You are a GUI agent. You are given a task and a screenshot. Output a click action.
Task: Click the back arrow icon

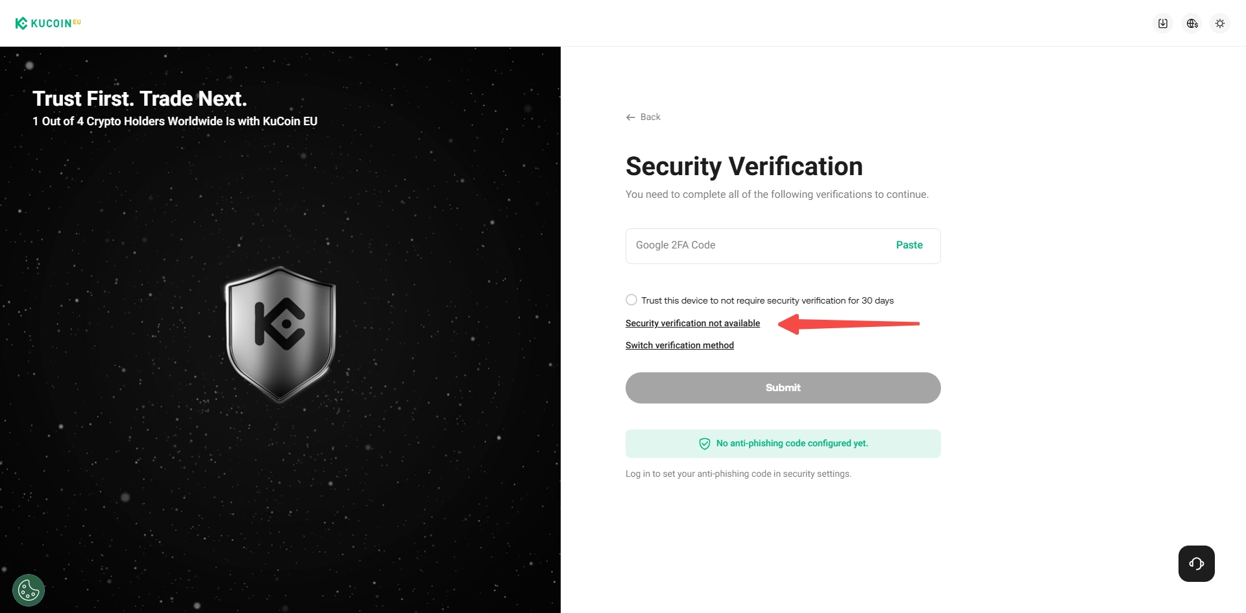point(630,117)
